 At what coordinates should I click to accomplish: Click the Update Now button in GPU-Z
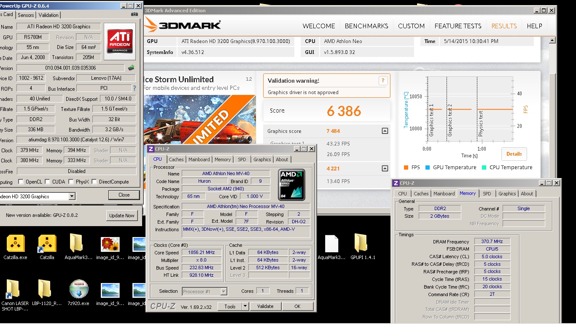[122, 215]
